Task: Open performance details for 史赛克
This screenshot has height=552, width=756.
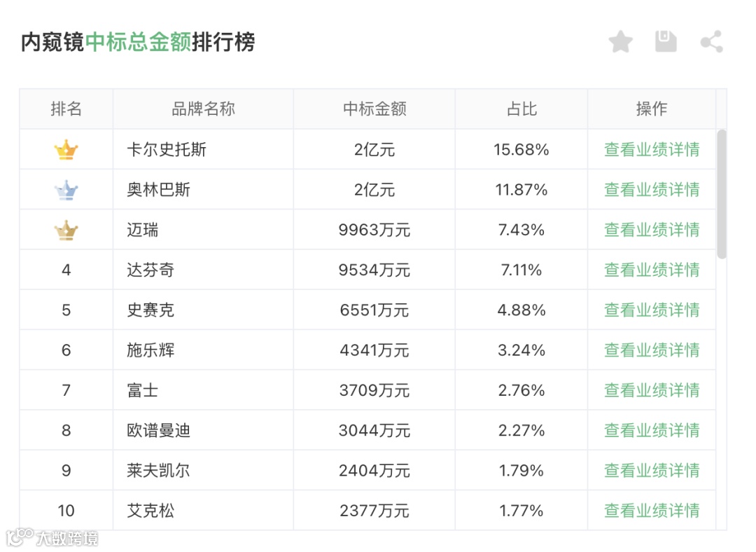Action: pos(652,310)
